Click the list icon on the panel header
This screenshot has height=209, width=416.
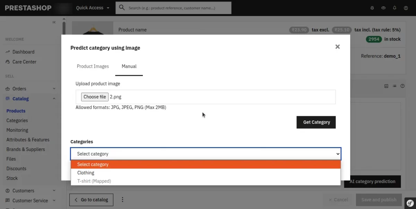(394, 86)
